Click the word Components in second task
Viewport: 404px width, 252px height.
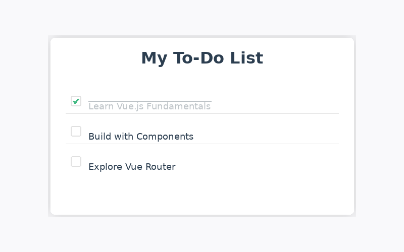pos(165,137)
